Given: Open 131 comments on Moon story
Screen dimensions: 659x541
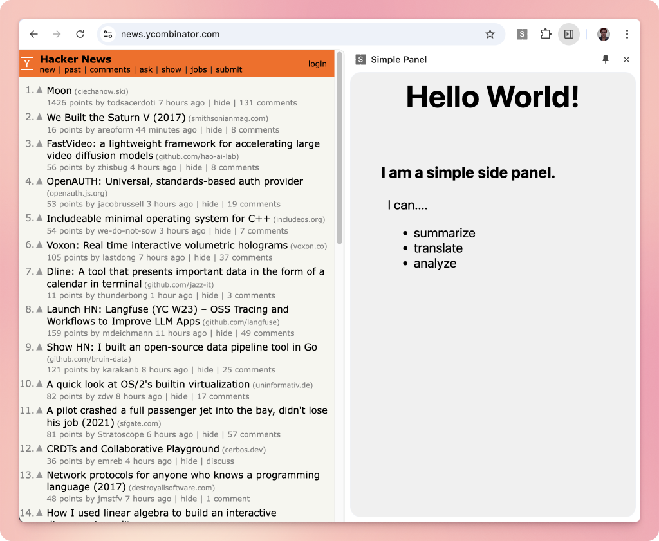Looking at the screenshot, I should tap(268, 103).
